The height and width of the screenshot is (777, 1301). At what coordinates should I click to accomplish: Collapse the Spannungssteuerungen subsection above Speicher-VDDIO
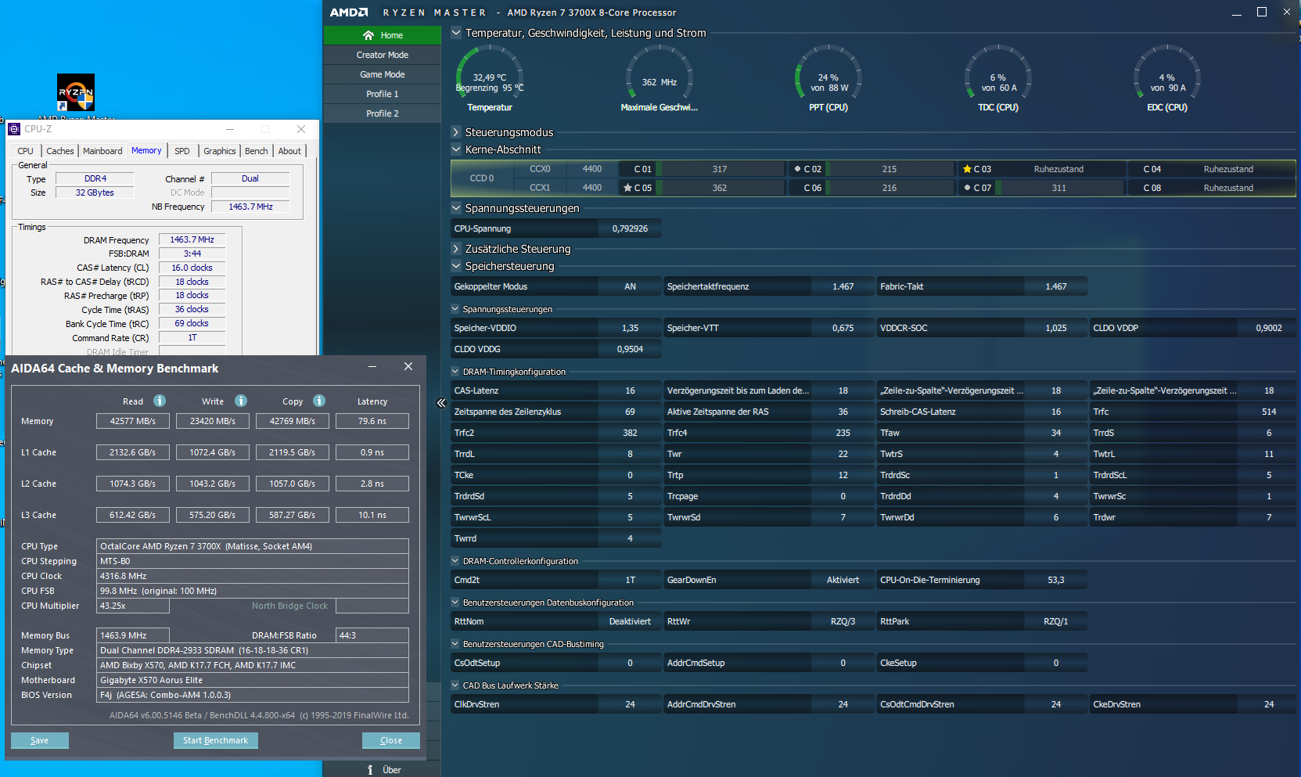pos(455,309)
